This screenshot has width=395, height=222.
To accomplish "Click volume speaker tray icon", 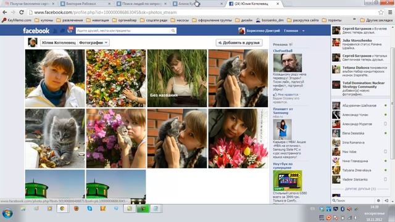I will click(349, 209).
